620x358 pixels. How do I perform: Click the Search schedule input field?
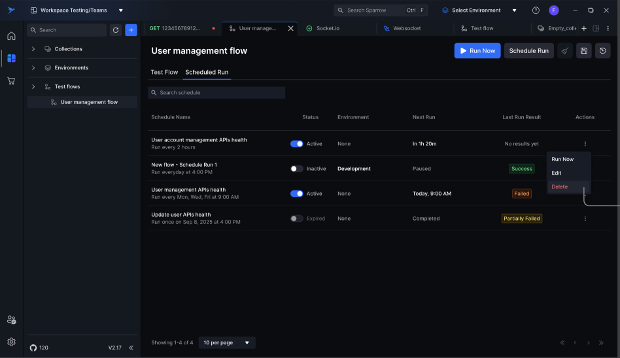[x=216, y=93]
